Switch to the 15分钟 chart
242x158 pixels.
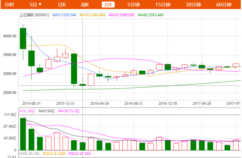tap(163, 4)
